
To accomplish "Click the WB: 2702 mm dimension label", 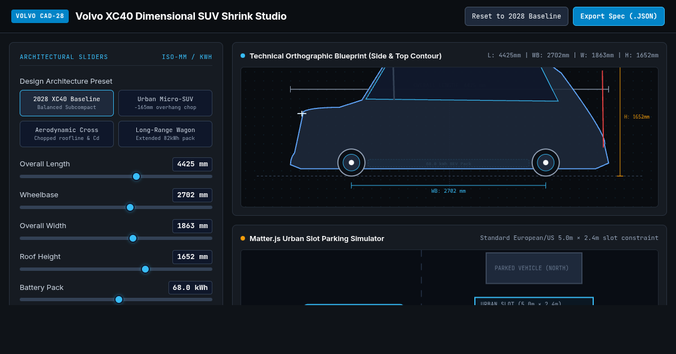I will (448, 191).
